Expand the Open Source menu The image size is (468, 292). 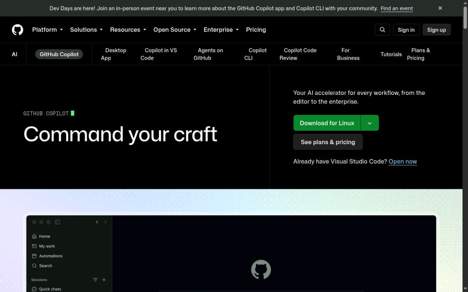point(175,30)
